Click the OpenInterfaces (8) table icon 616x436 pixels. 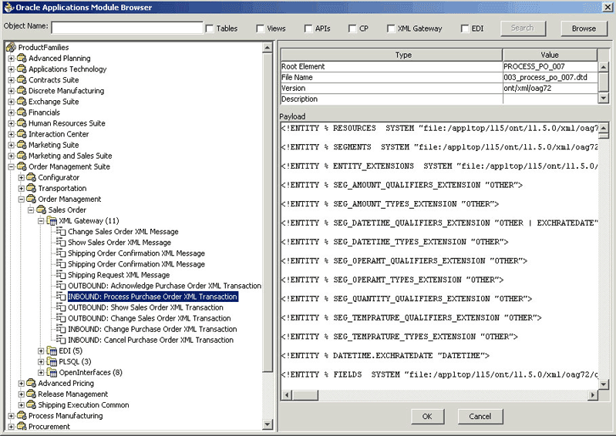coord(52,372)
